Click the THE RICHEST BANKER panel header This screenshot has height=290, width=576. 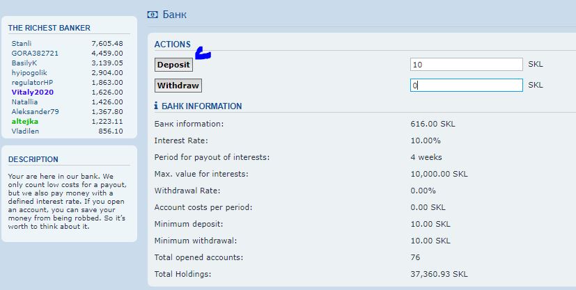pos(49,28)
